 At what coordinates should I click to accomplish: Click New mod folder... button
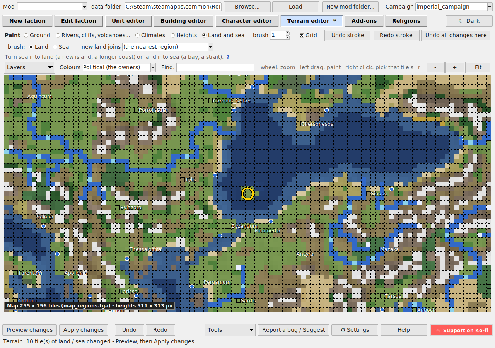click(350, 7)
